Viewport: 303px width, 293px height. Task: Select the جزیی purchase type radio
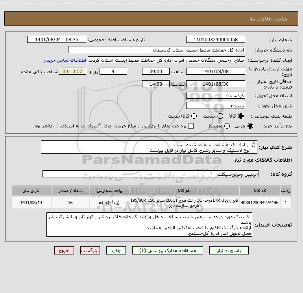coord(250,126)
